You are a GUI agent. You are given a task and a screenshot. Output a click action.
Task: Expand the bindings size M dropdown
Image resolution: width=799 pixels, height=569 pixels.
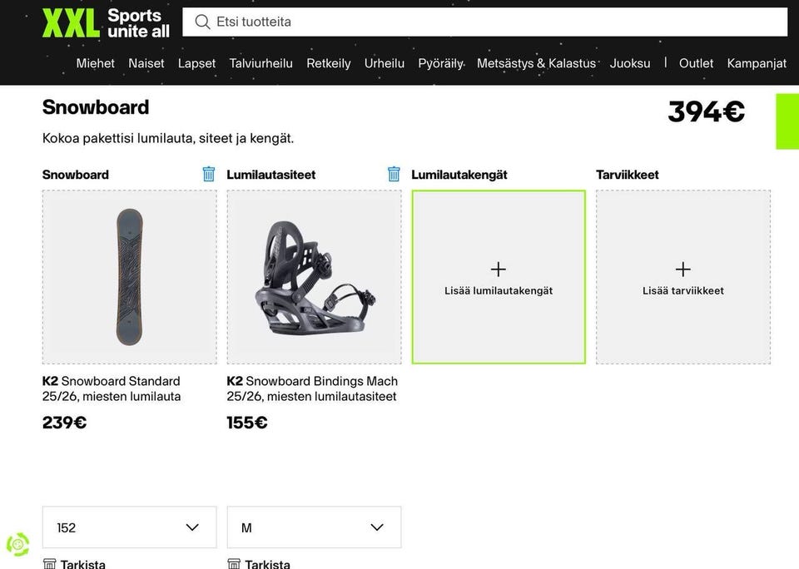pyautogui.click(x=314, y=527)
